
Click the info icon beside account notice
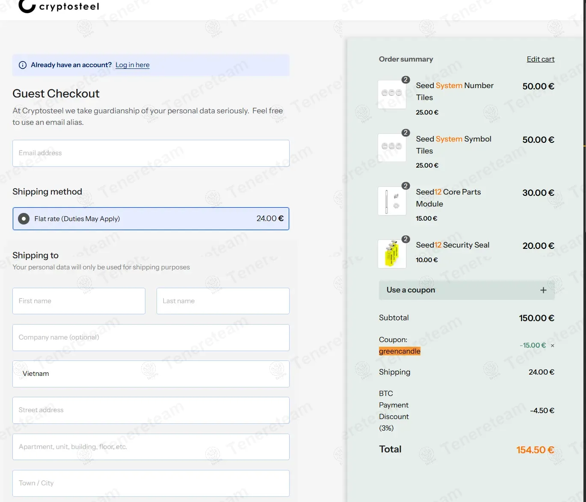(x=23, y=65)
